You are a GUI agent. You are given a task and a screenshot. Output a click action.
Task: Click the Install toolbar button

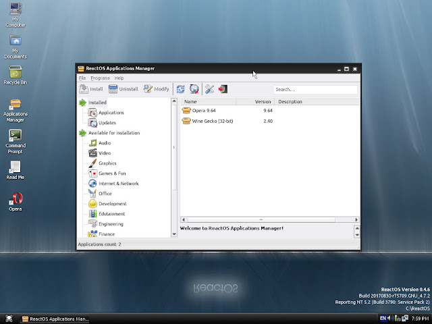[x=91, y=89]
